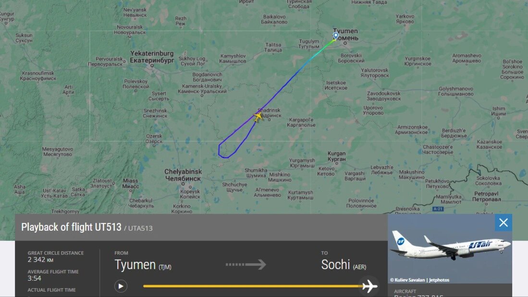
Task: Select the Tyumen (TJM) origin airport
Action: point(143,265)
